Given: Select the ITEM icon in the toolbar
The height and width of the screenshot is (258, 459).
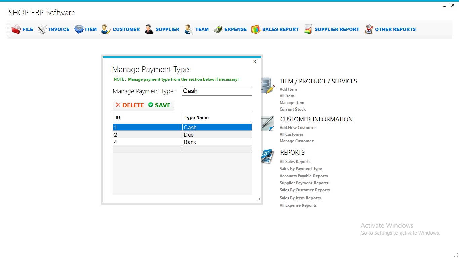Looking at the screenshot, I should tap(79, 29).
